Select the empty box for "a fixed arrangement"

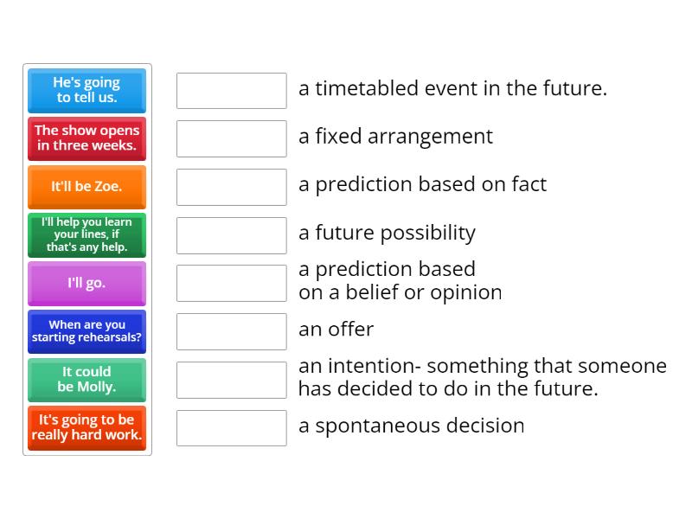pos(231,138)
